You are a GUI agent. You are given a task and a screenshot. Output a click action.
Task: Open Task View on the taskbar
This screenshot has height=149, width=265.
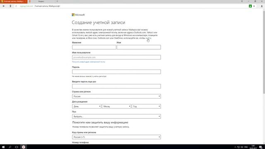pyautogui.click(x=17, y=147)
